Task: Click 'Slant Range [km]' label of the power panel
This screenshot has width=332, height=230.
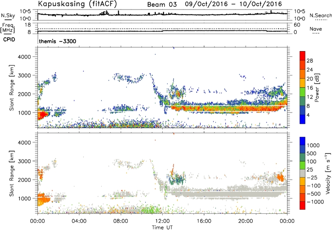Action: point(12,88)
